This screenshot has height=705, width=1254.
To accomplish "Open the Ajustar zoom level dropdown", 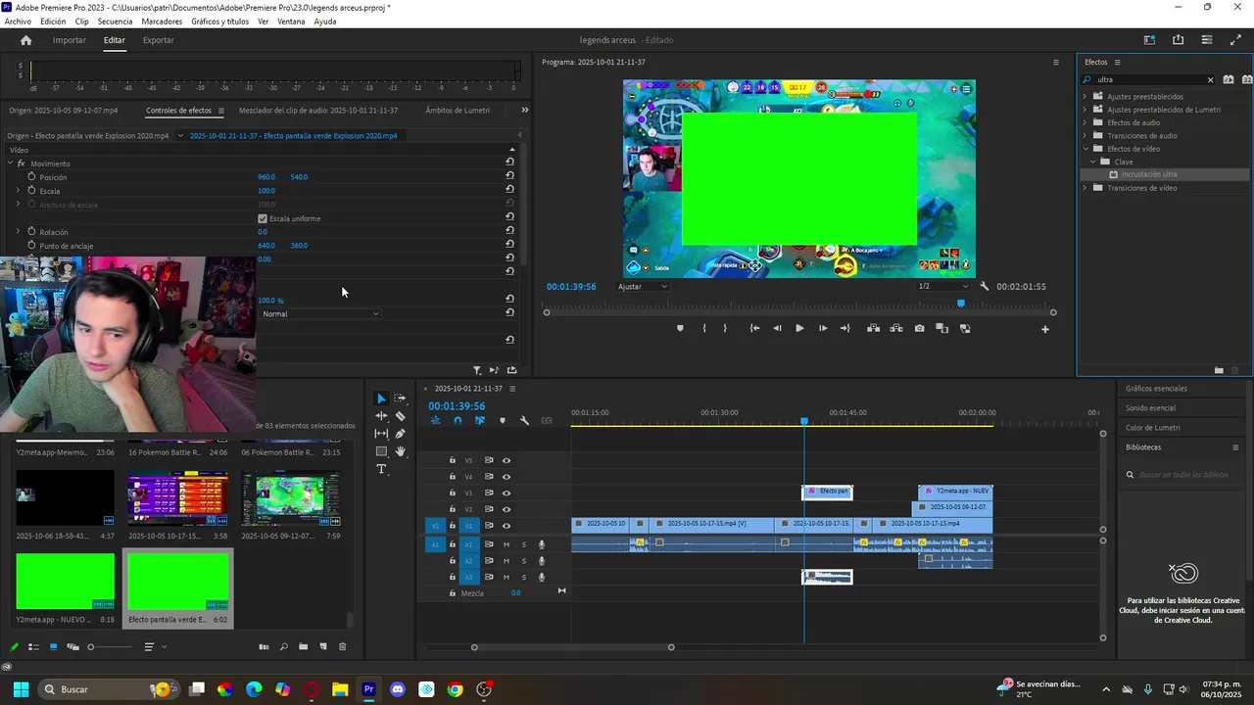I will pos(643,287).
